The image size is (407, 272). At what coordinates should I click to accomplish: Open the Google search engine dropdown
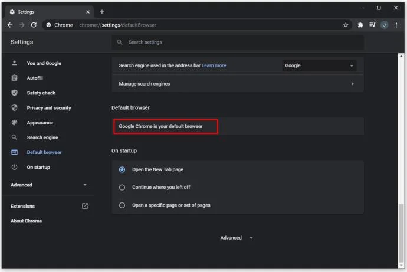coord(319,65)
